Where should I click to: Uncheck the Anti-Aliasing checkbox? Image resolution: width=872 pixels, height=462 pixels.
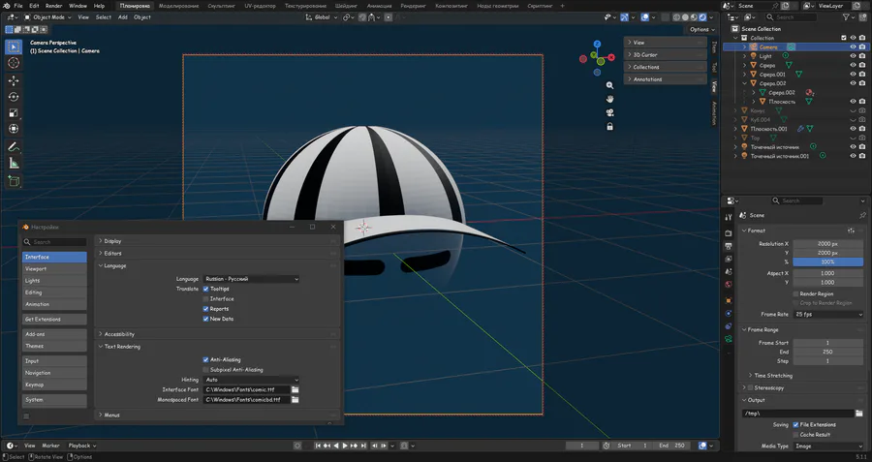point(206,359)
